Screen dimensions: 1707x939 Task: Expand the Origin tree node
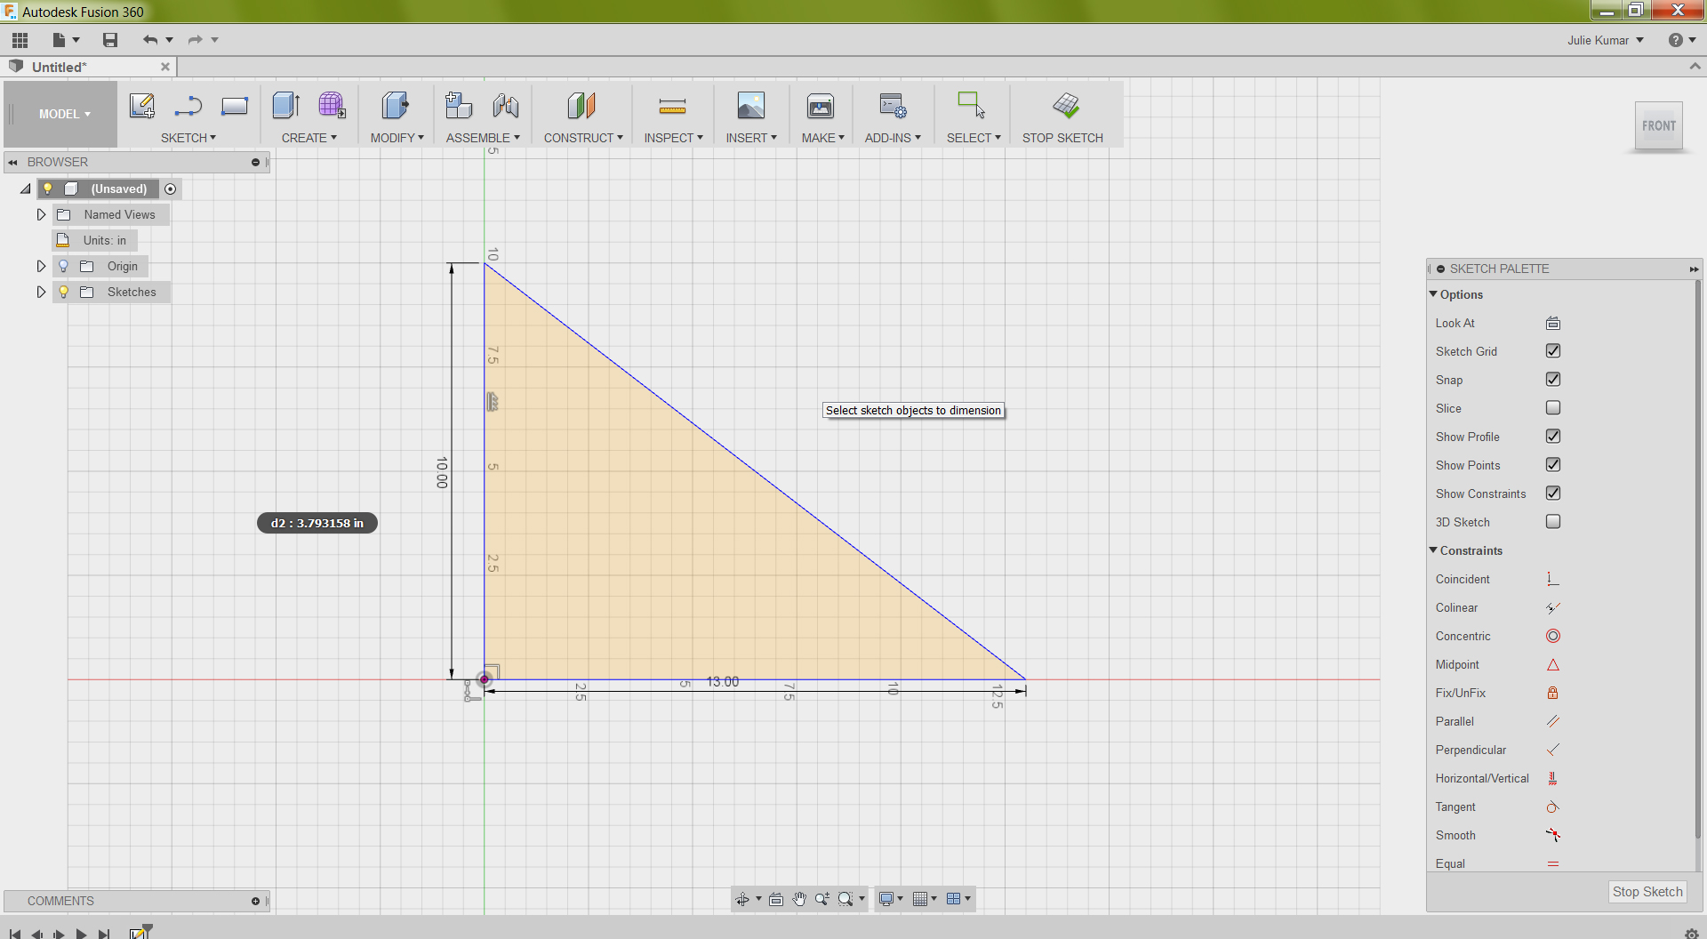41,266
